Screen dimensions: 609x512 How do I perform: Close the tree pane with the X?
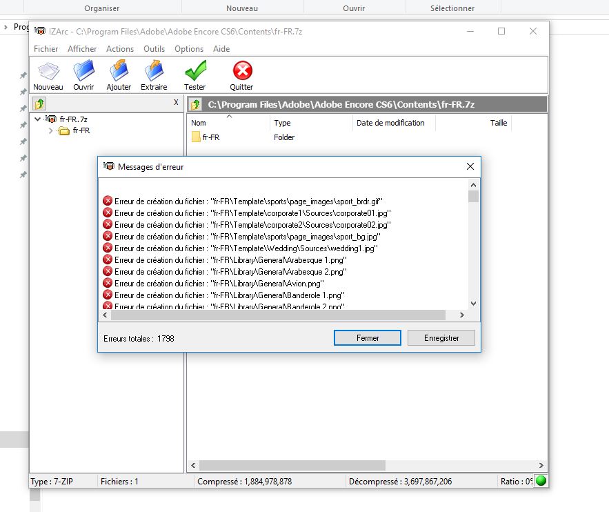[176, 102]
